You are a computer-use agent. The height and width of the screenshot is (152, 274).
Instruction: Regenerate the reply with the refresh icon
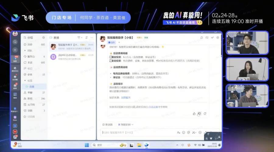(205, 114)
